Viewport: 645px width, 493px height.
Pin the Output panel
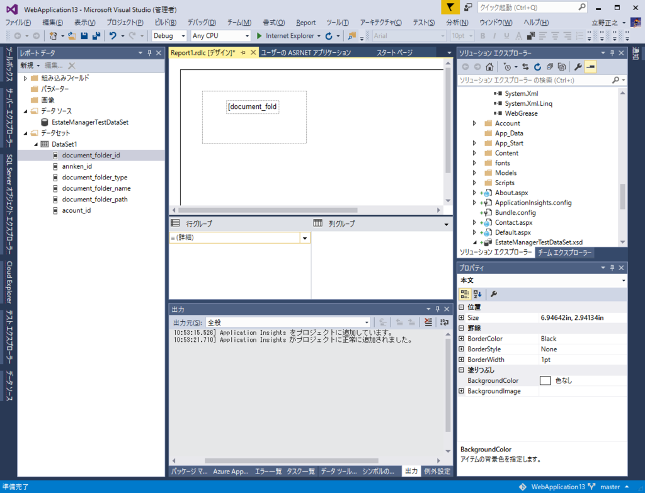click(437, 309)
